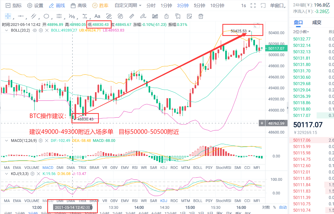Switch to the 成交 tab
This screenshot has height=214, width=334.
coord(317,22)
